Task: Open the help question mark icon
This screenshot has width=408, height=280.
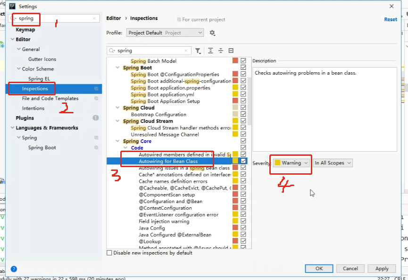Action: point(14,269)
